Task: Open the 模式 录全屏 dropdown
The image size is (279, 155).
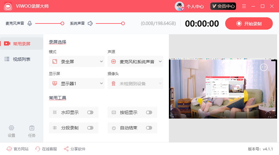Action: pyautogui.click(x=77, y=61)
